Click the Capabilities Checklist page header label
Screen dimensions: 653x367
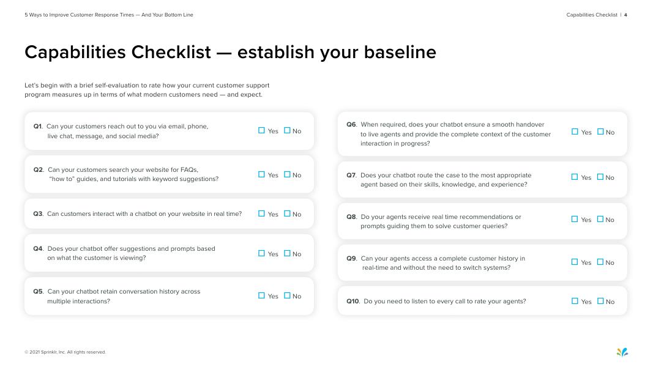point(591,15)
